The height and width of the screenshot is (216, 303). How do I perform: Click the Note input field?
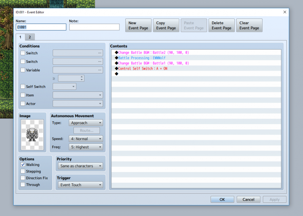94,27
